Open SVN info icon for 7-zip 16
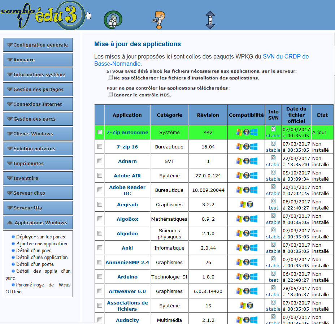The width and height of the screenshot is (335, 324). [x=273, y=143]
